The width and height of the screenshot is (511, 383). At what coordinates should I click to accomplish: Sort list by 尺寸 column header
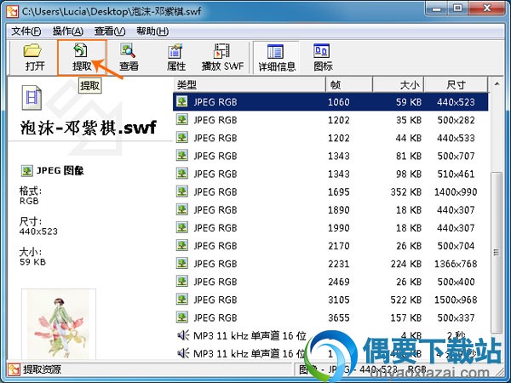pos(456,85)
